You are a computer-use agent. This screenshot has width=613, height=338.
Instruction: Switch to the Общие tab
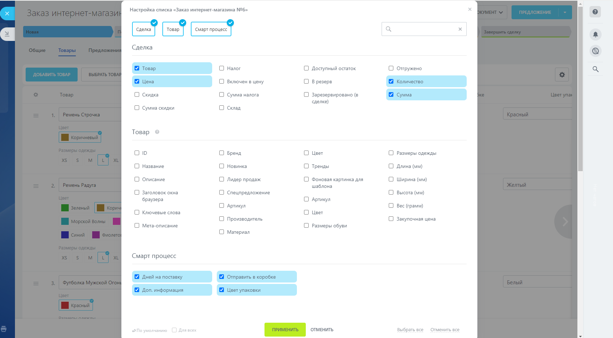pos(37,50)
